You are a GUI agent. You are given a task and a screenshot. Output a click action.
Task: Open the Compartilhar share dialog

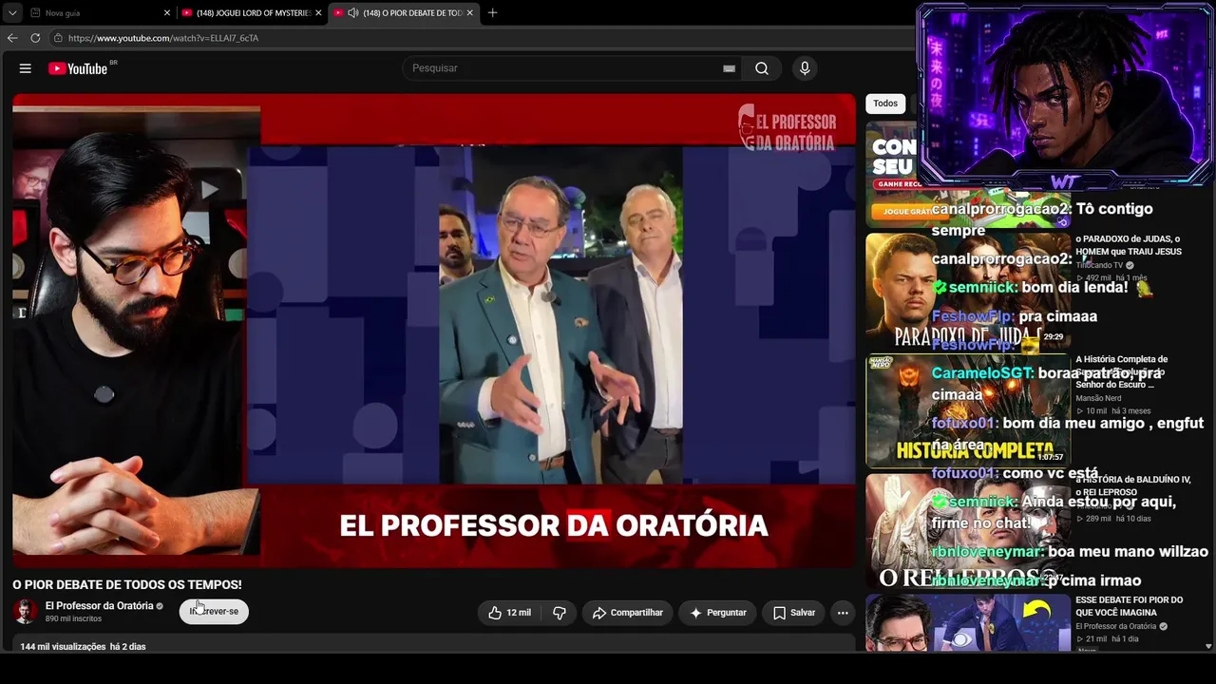click(x=628, y=613)
